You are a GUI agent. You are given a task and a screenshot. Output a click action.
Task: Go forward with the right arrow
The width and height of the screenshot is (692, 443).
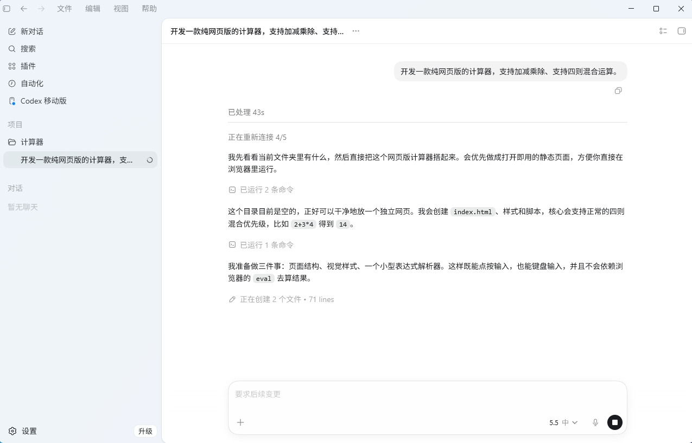tap(41, 9)
